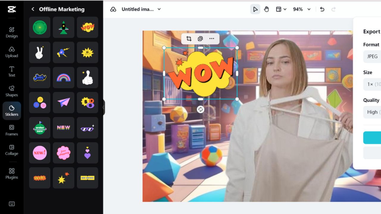Open the Plugins panel
The height and width of the screenshot is (214, 381).
click(12, 173)
